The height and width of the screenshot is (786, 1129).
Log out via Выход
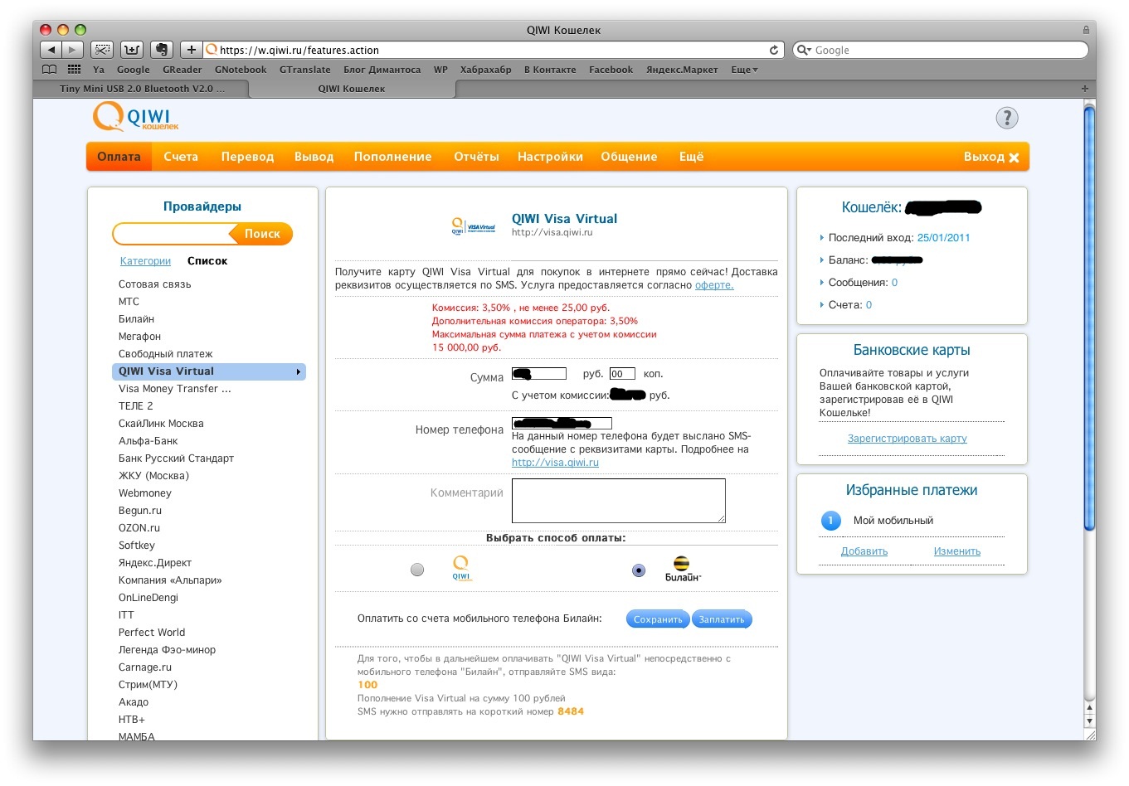point(984,157)
